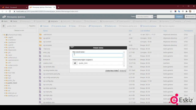Select the wp-cron.php file row
This screenshot has width=196, height=110.
coord(116,85)
